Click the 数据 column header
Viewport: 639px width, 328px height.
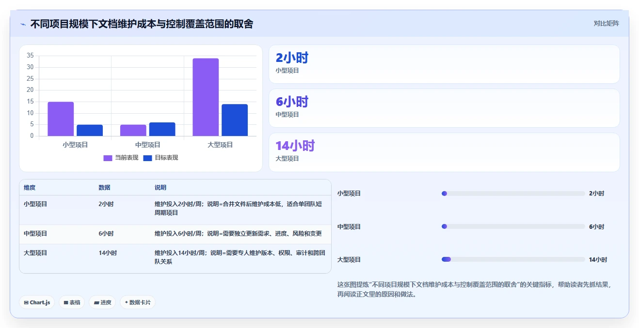(x=104, y=188)
